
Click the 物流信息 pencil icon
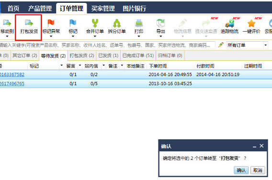tap(182, 23)
